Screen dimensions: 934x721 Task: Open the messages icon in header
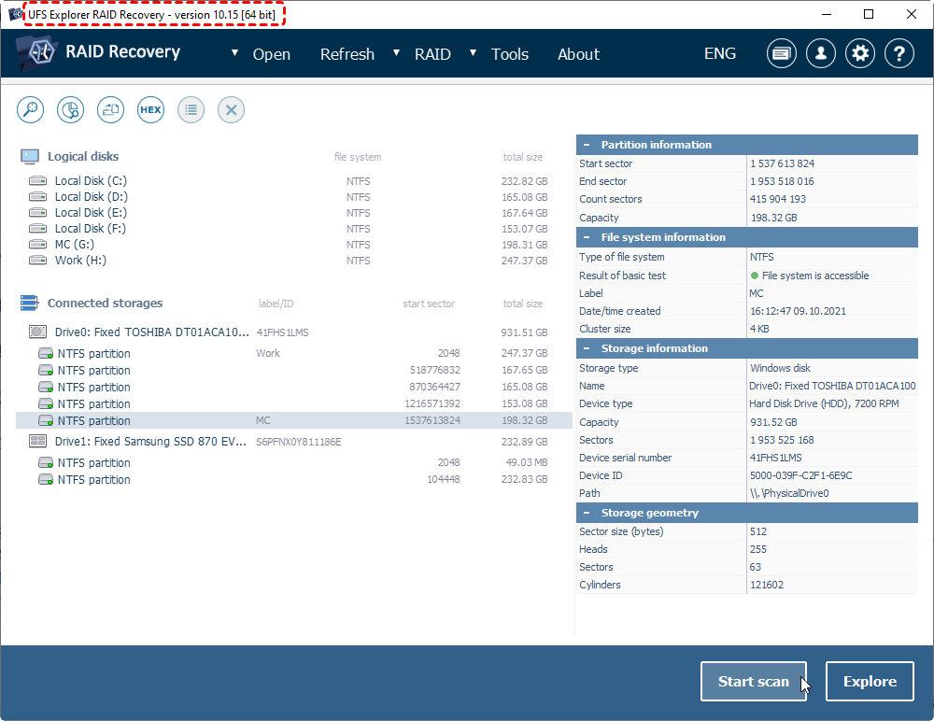[x=782, y=53]
